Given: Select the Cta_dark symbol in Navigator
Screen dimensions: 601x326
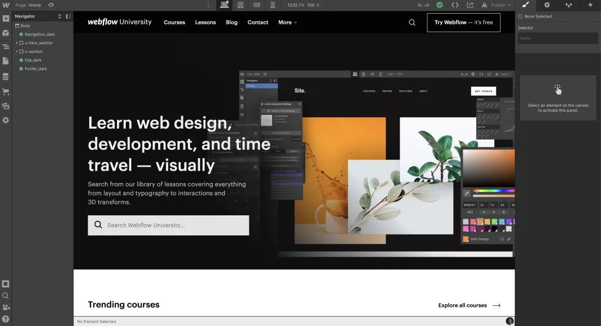Looking at the screenshot, I should click(33, 61).
